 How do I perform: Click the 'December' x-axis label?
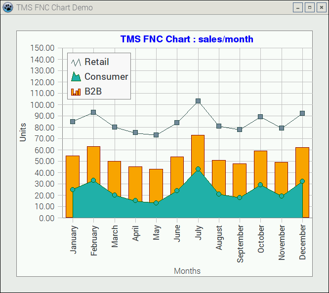pos(302,242)
